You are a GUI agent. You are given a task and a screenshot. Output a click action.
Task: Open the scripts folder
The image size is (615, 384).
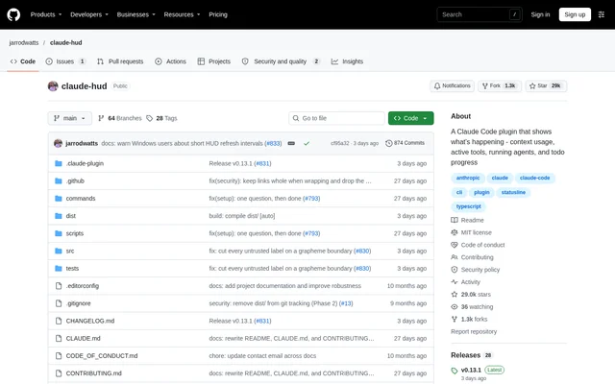[x=75, y=233]
